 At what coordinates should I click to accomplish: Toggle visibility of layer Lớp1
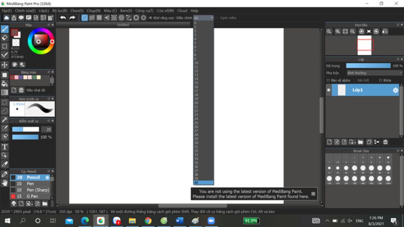point(329,90)
